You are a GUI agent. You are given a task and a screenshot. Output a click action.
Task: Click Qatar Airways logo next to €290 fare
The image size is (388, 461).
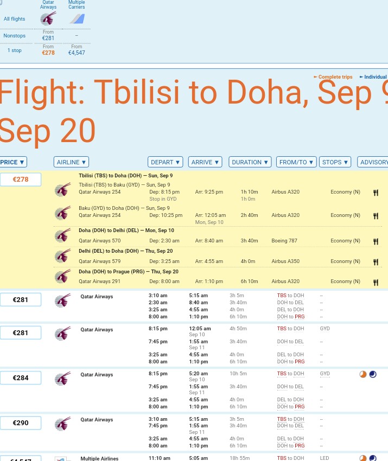pos(62,424)
